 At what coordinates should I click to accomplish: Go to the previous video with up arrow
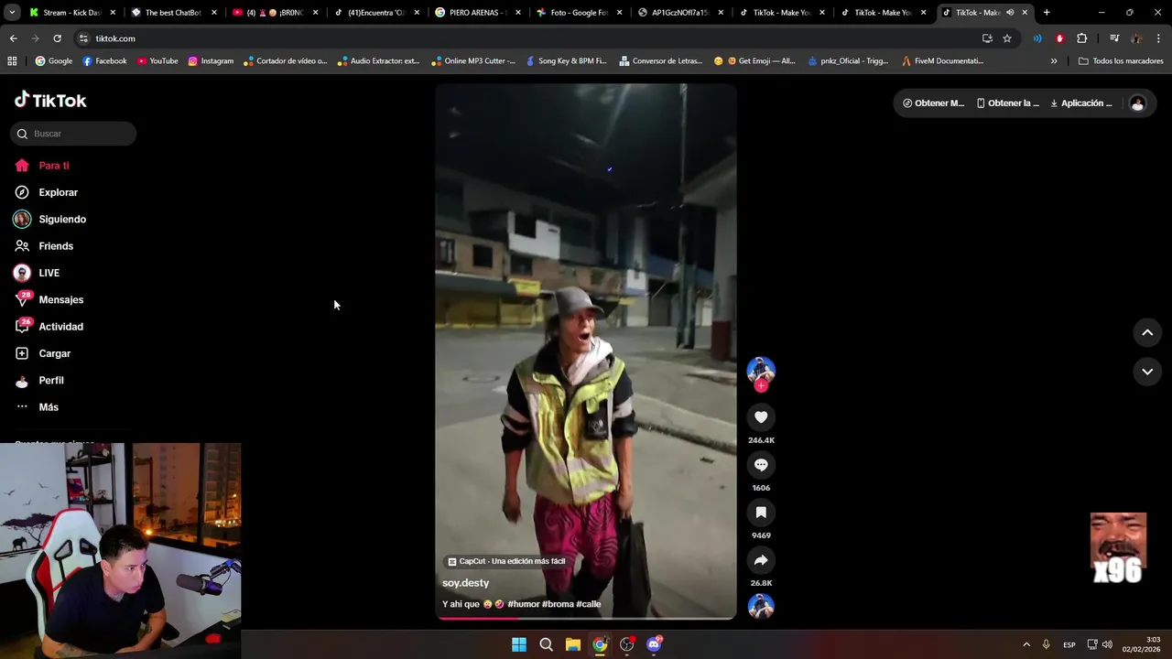pyautogui.click(x=1147, y=332)
